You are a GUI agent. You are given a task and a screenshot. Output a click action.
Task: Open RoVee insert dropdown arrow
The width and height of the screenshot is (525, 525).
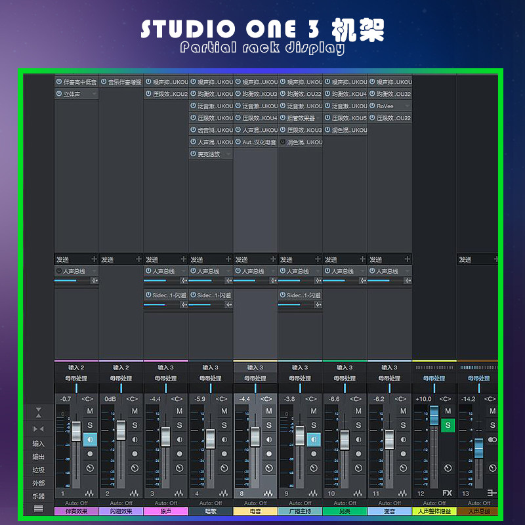(x=407, y=106)
